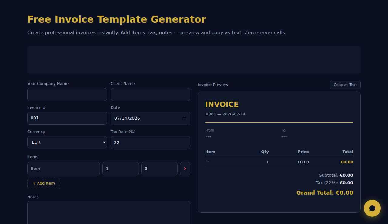Click the 'Items' section label
Viewport: 388px width, 224px height.
33,157
